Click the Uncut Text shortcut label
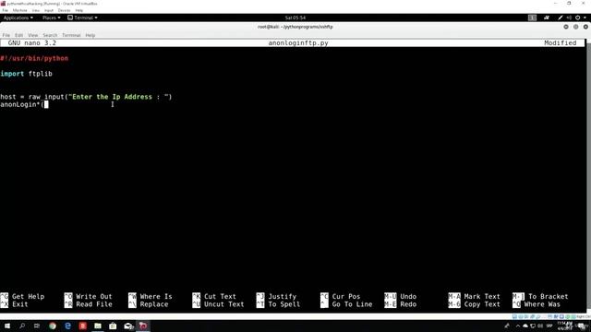This screenshot has width=591, height=332. (x=223, y=304)
